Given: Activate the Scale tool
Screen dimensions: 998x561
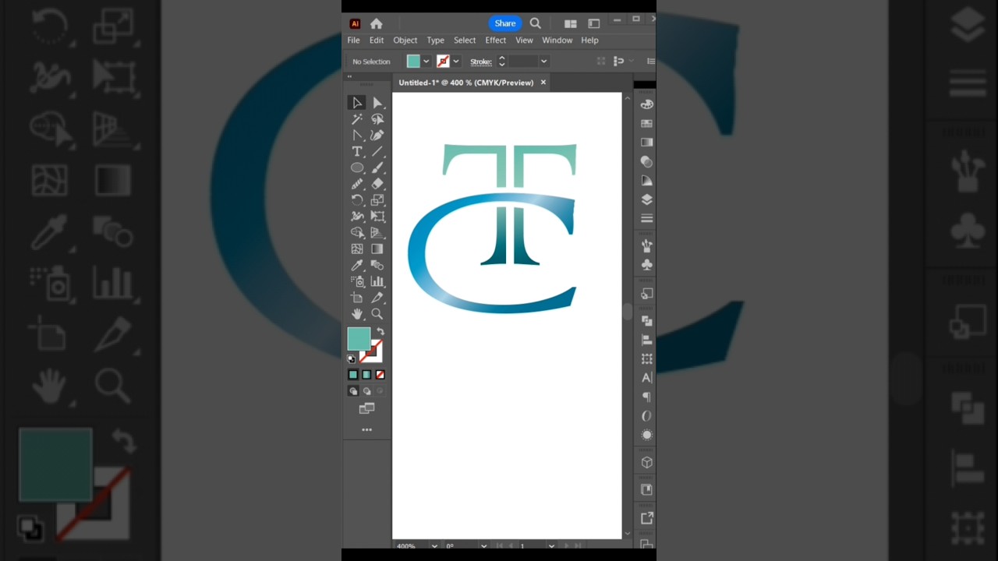Looking at the screenshot, I should [377, 200].
